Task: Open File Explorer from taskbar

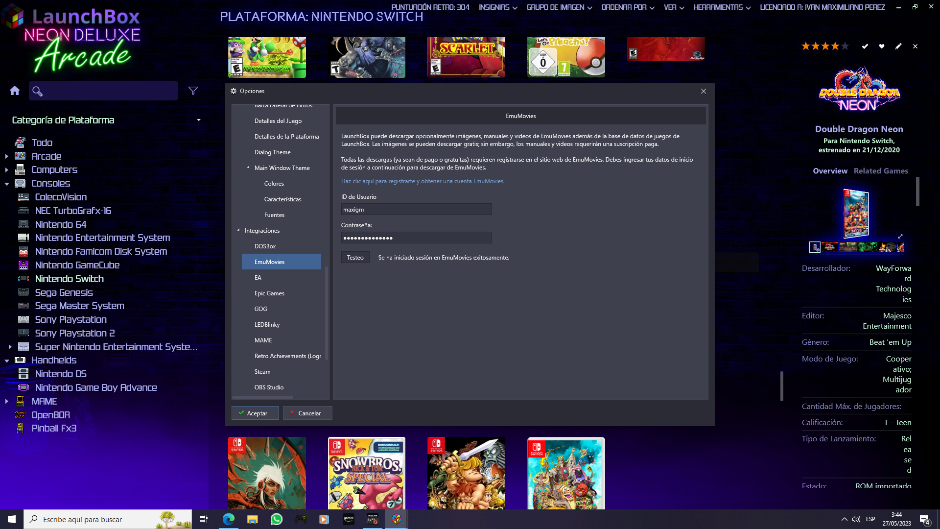Action: 253,519
